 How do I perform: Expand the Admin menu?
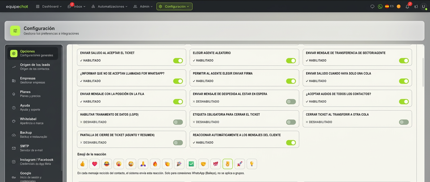point(143,6)
